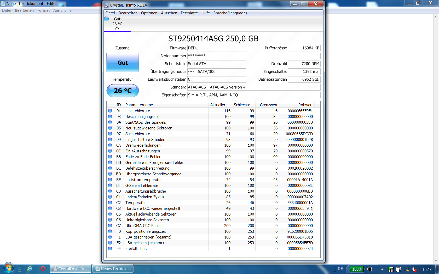439x274 pixels.
Task: Click the status circle for G-Sense Fehlerrate
Action: click(110, 185)
